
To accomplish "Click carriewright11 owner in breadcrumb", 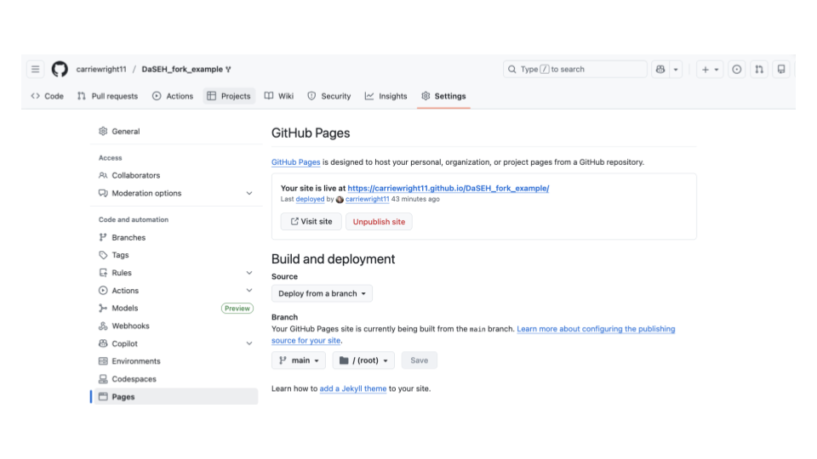I will coord(101,69).
